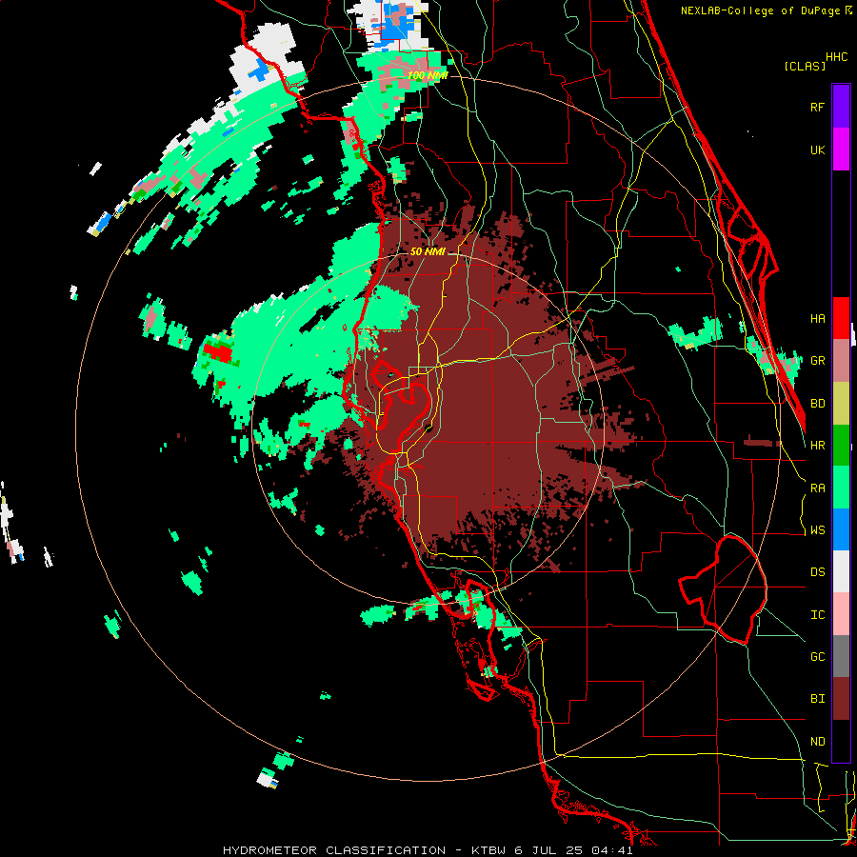This screenshot has height=857, width=857.
Task: Click the blue WS legend color swatch
Action: 841,529
